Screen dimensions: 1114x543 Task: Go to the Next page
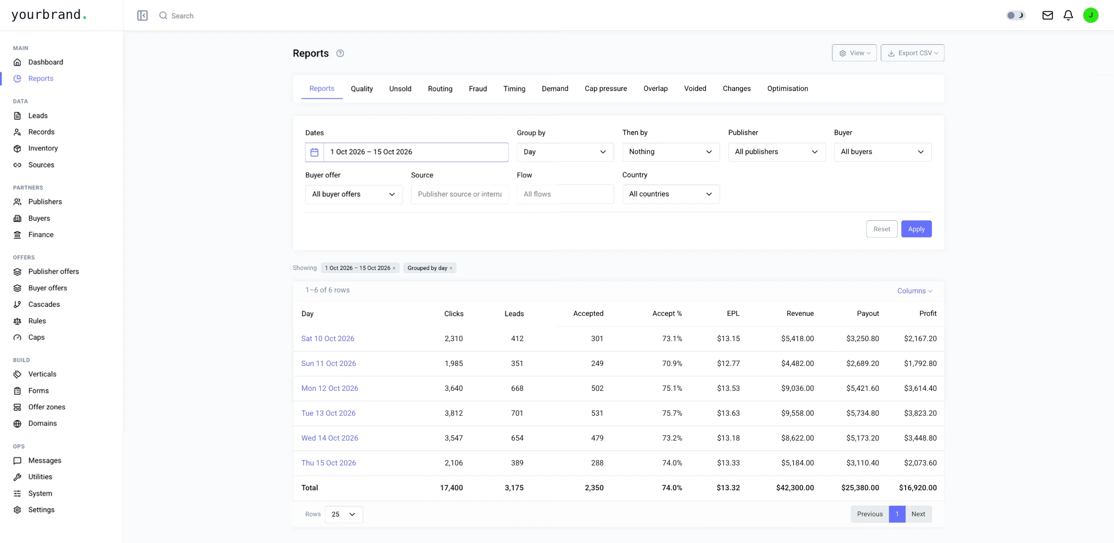918,514
